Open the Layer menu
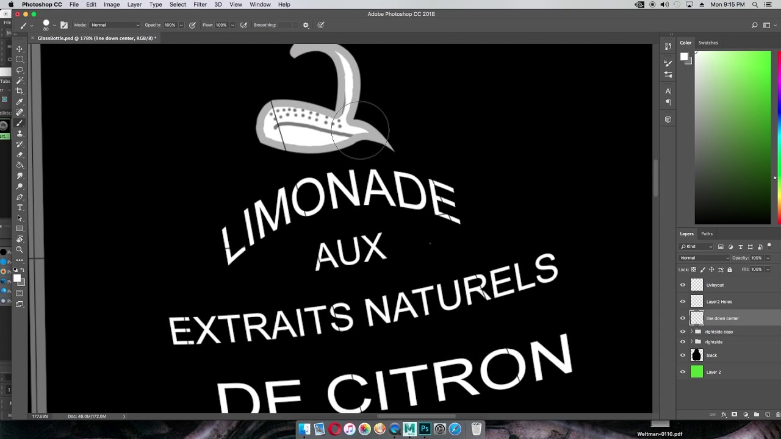The width and height of the screenshot is (781, 439). [x=134, y=4]
